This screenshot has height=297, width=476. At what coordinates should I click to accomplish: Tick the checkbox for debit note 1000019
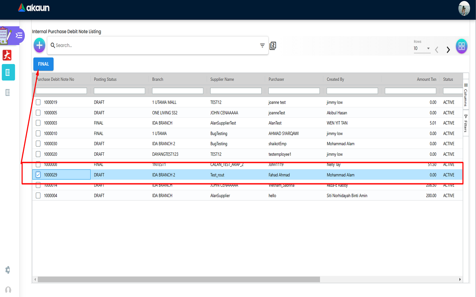point(38,102)
